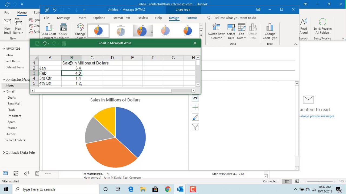Open the Format Text tab
The width and height of the screenshot is (346, 194).
pyautogui.click(x=121, y=18)
